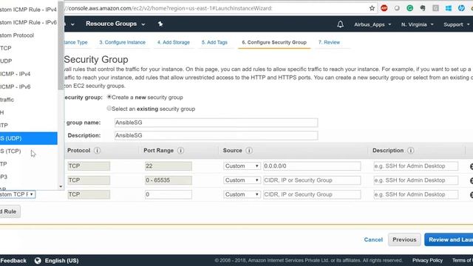Click the Windows logo extension icon
Image resolution: width=473 pixels, height=266 pixels.
click(449, 8)
